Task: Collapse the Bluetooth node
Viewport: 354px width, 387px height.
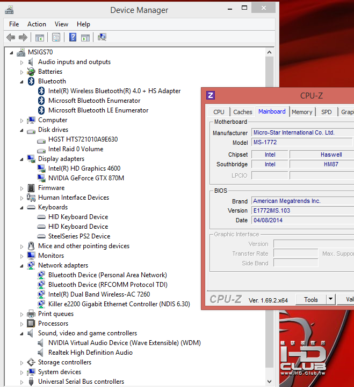Action: [x=21, y=82]
